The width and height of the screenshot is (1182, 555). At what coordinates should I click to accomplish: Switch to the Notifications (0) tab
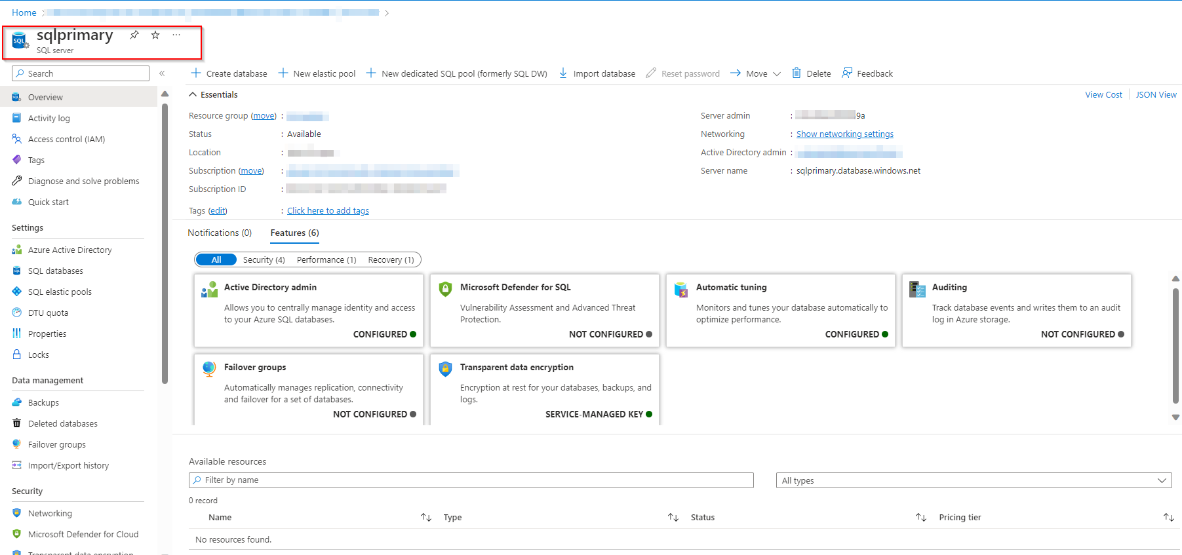point(220,233)
